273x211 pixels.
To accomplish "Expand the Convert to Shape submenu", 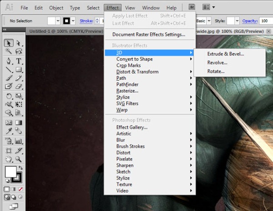I will point(150,59).
